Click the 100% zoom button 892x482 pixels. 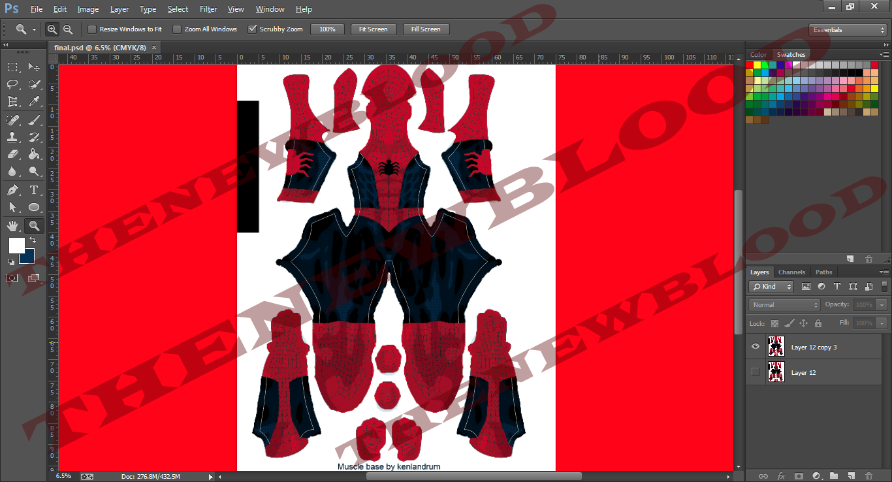(x=327, y=29)
